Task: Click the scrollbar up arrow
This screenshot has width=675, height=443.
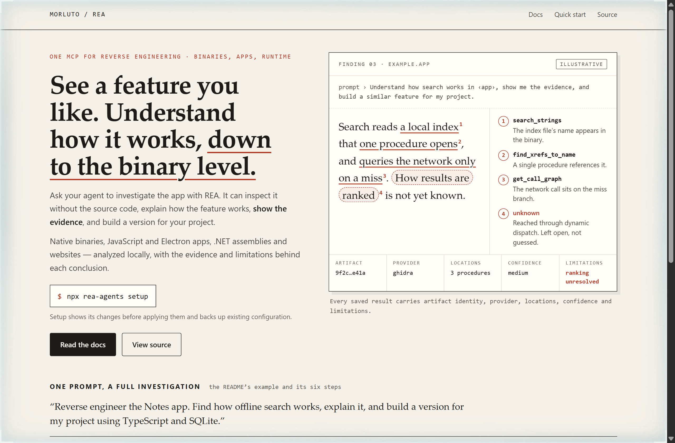Action: coord(671,4)
